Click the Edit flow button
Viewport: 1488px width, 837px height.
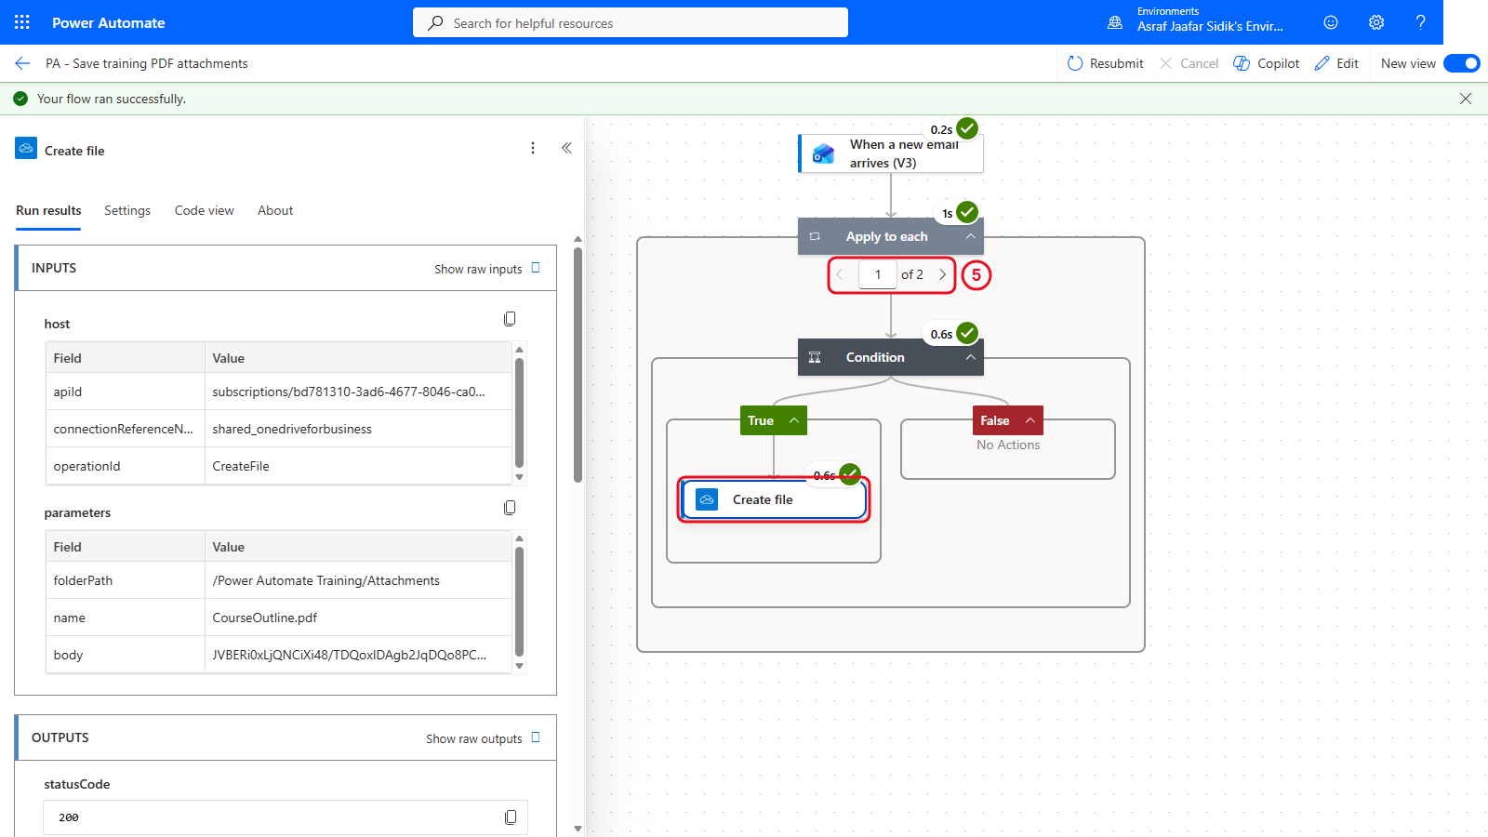pyautogui.click(x=1336, y=63)
